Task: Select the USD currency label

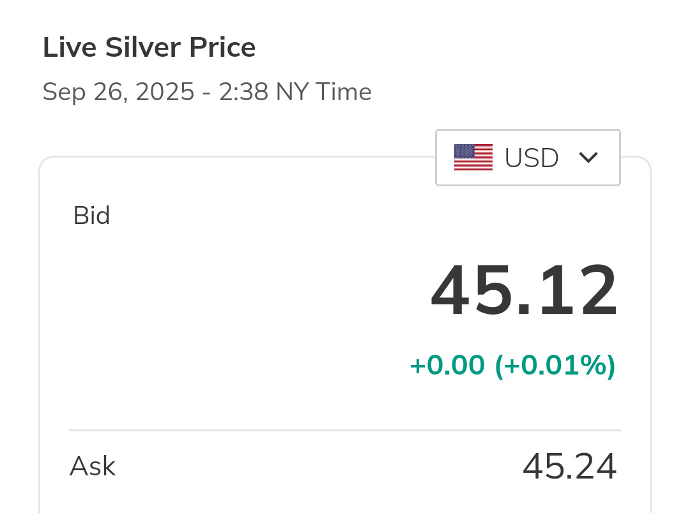Action: [x=532, y=158]
